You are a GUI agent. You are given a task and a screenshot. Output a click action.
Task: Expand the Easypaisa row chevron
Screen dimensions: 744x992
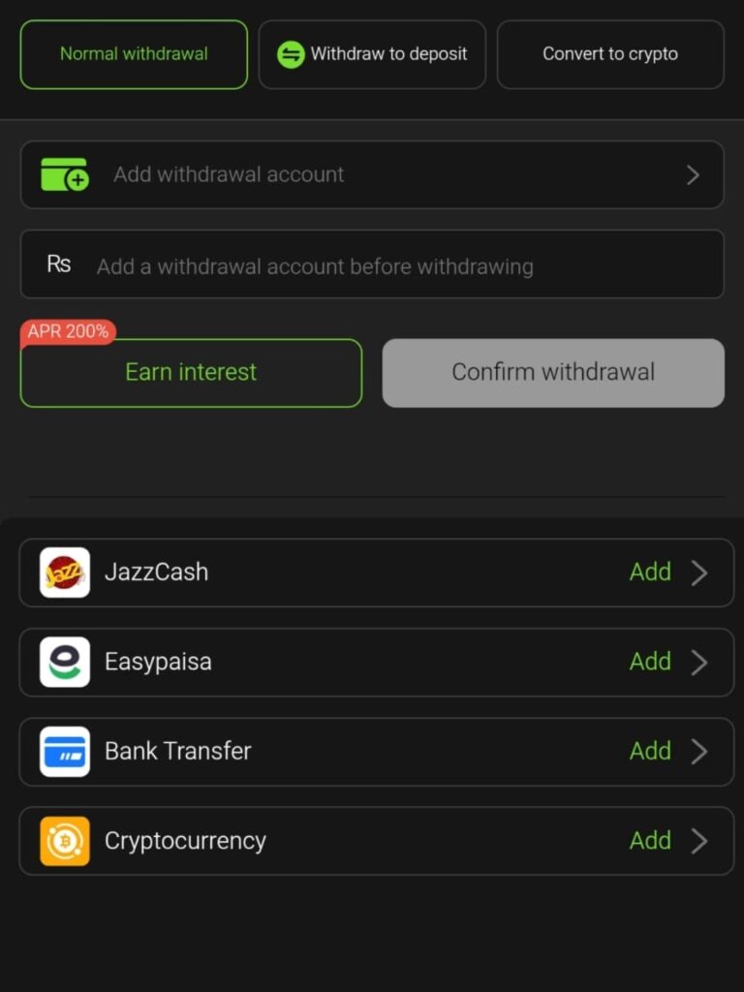click(699, 663)
